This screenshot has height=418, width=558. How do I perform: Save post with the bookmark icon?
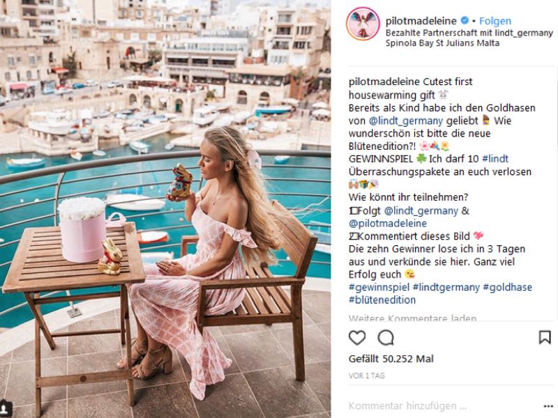point(545,337)
